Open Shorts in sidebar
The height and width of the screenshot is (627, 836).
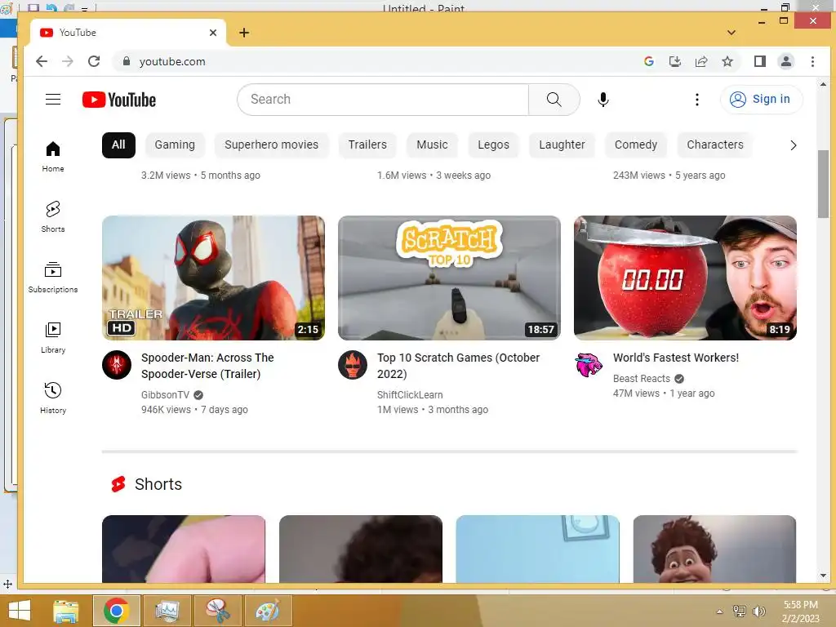[x=53, y=217]
